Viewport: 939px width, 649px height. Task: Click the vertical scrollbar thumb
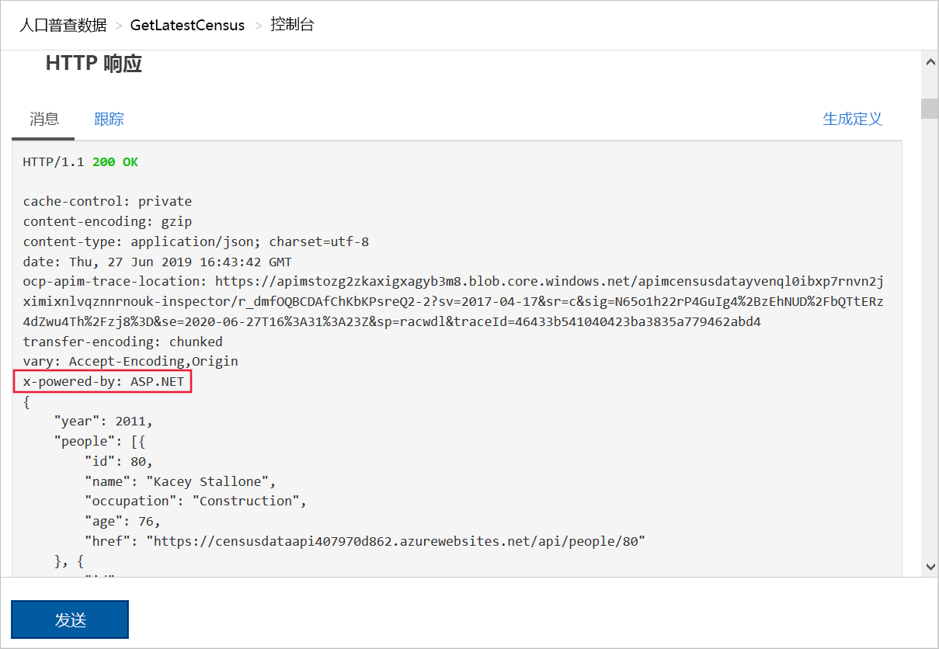click(x=929, y=109)
